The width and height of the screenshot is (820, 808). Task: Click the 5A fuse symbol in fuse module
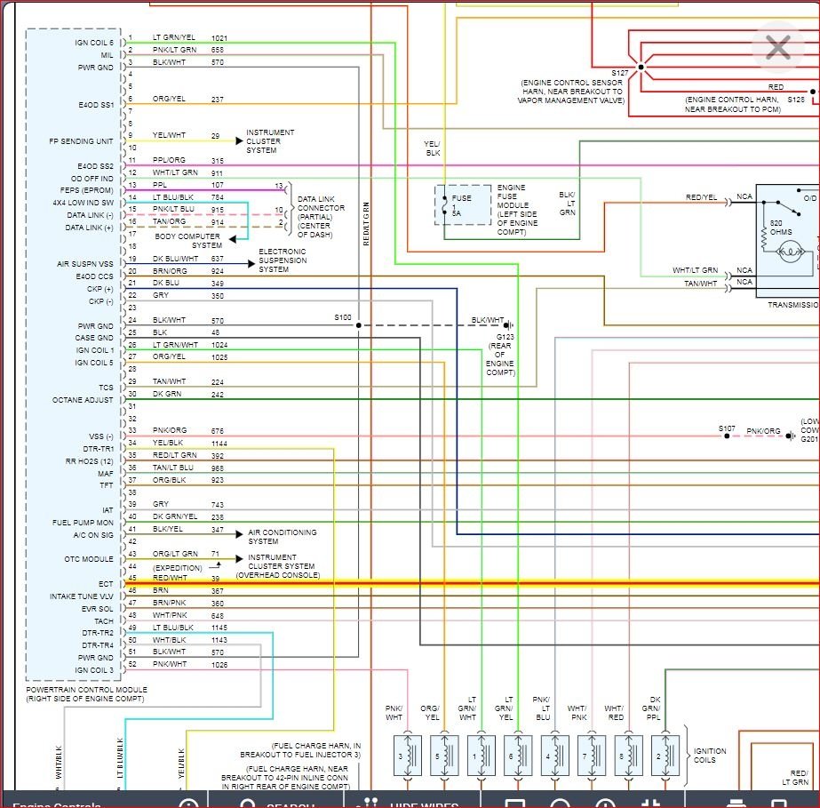pyautogui.click(x=444, y=205)
